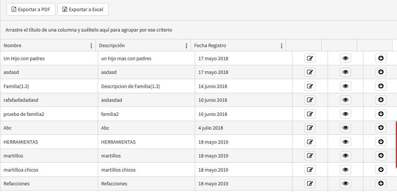The height and width of the screenshot is (192, 397).
Task: Open the edit icon for 'HERRAMIENTAS' row
Action: (x=310, y=142)
